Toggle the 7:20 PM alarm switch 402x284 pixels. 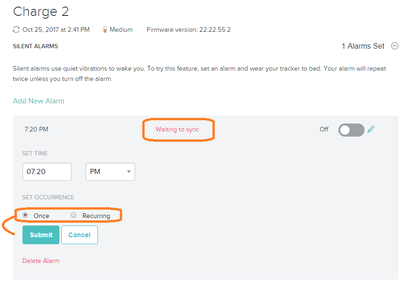point(351,130)
